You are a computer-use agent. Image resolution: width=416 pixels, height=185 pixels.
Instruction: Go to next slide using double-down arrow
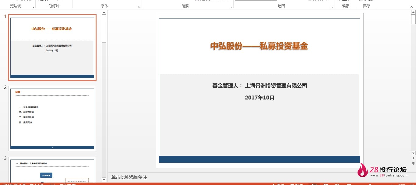pos(413,163)
